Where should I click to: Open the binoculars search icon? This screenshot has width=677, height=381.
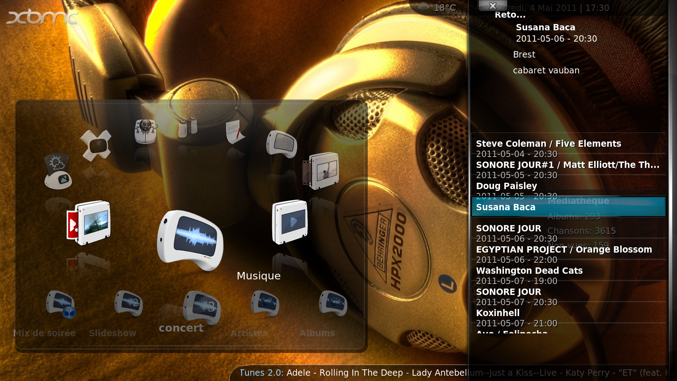pyautogui.click(x=188, y=127)
